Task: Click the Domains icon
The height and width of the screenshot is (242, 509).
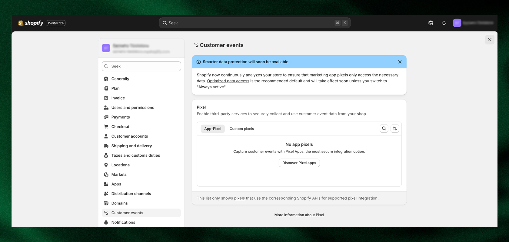Action: (106, 203)
